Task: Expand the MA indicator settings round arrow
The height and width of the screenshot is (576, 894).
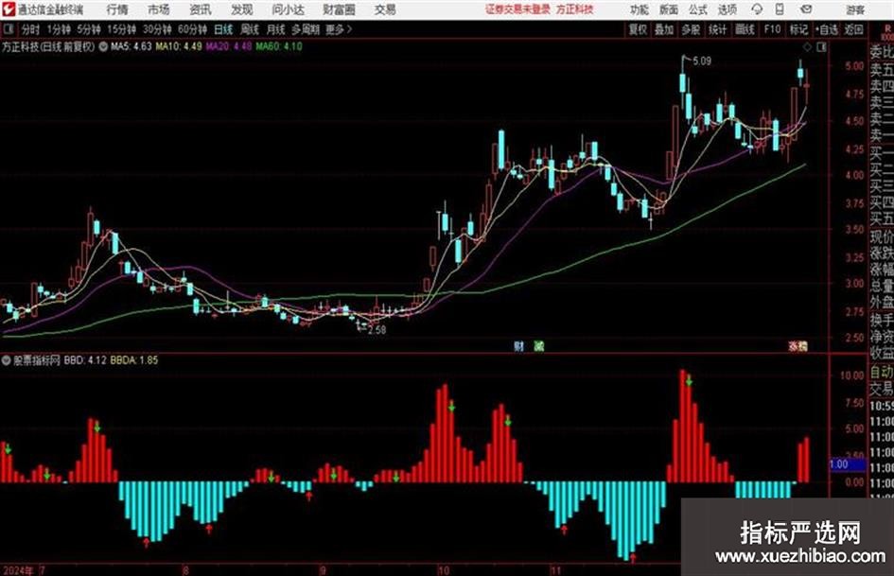Action: click(103, 46)
